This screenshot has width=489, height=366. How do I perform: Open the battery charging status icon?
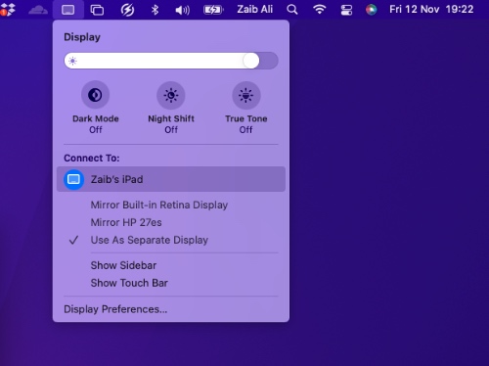pos(213,10)
